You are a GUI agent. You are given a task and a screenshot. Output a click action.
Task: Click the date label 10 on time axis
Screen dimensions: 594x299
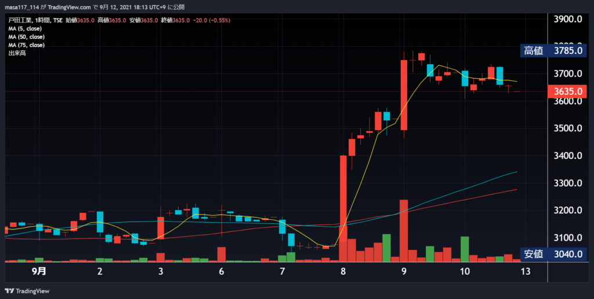(x=465, y=271)
